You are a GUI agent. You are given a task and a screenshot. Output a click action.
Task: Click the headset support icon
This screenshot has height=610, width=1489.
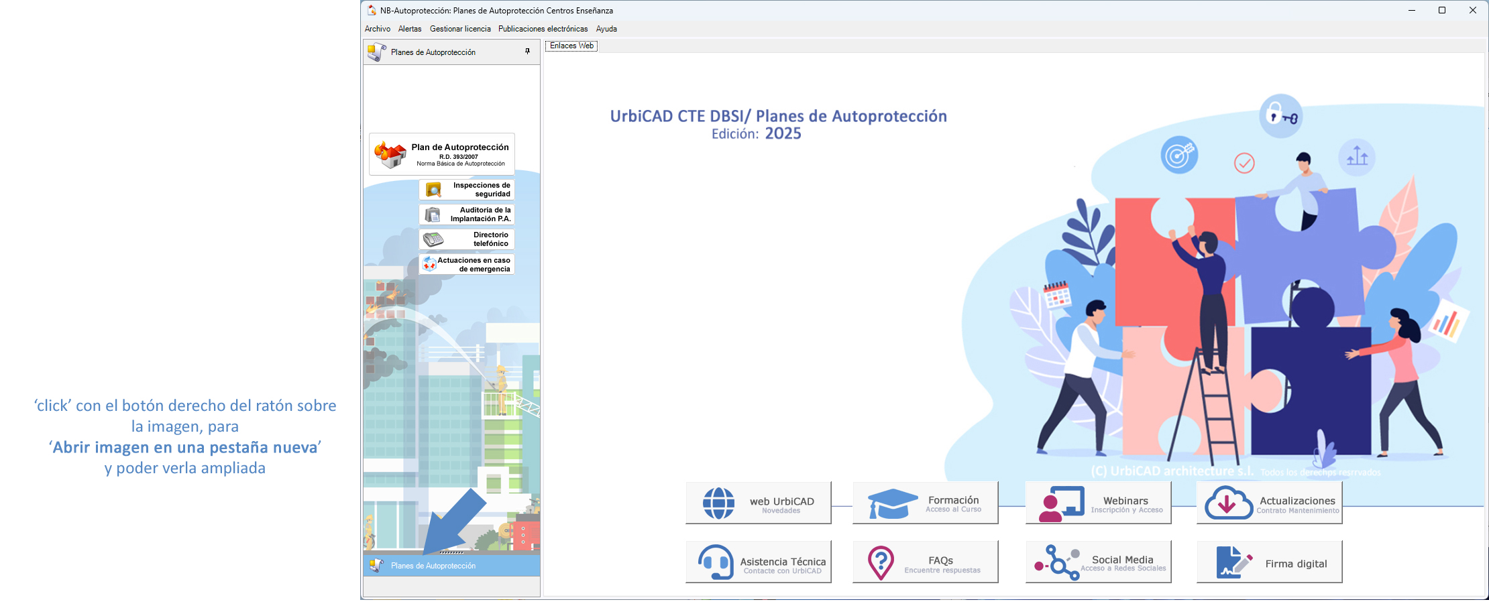pyautogui.click(x=716, y=562)
